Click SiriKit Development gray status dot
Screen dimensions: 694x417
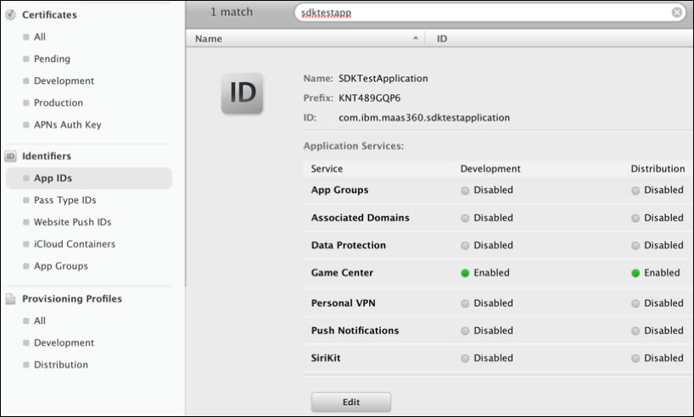[465, 359]
